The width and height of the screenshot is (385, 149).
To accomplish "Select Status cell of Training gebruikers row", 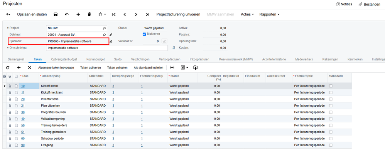I will tap(183, 132).
